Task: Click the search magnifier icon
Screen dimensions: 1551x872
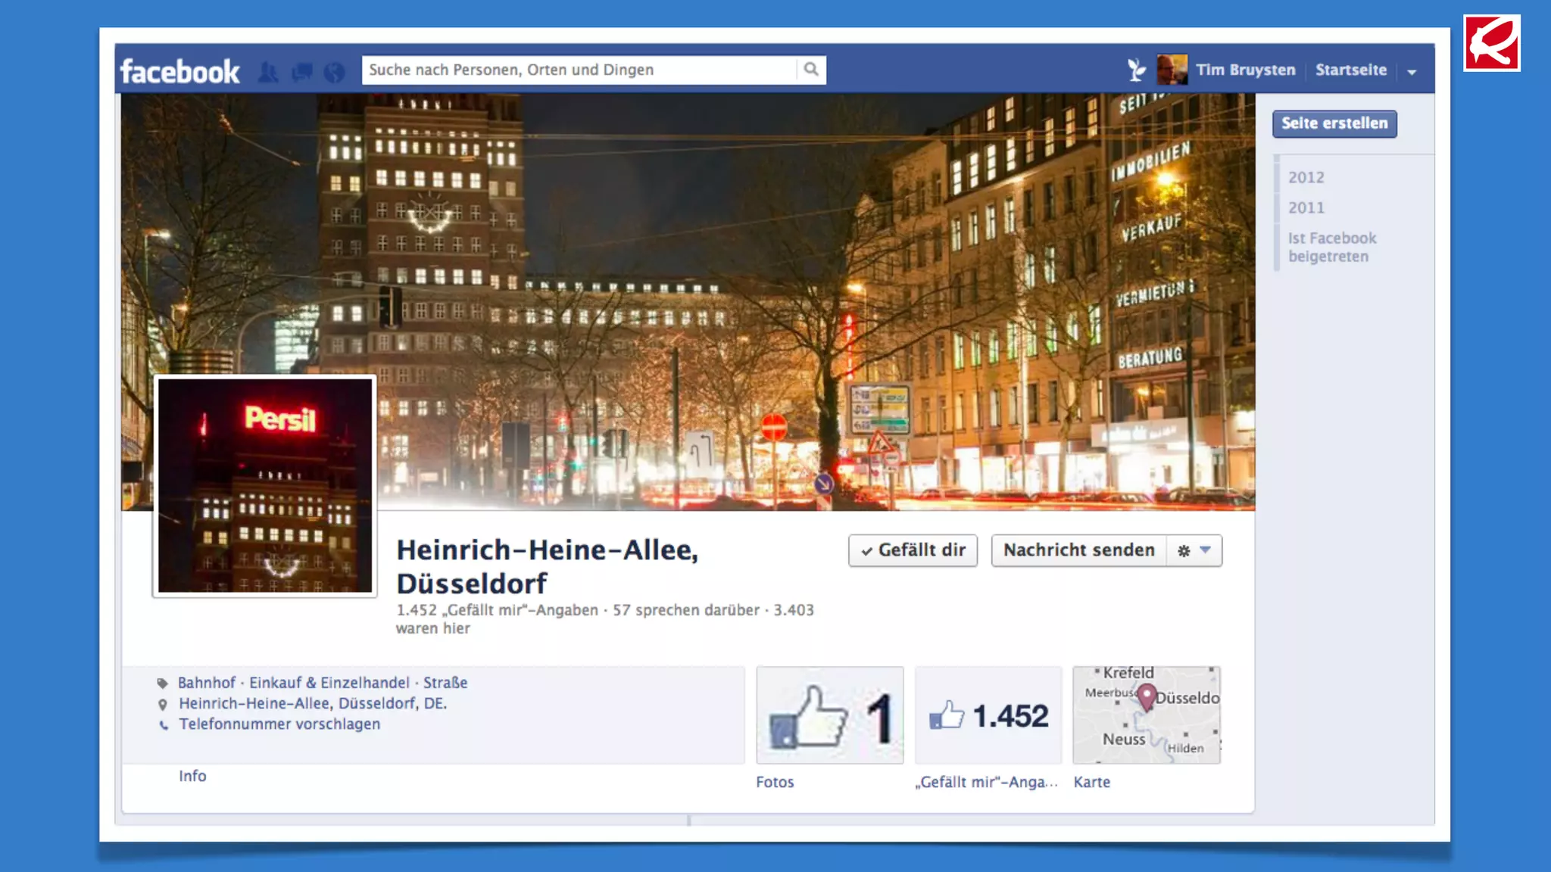Action: point(811,70)
